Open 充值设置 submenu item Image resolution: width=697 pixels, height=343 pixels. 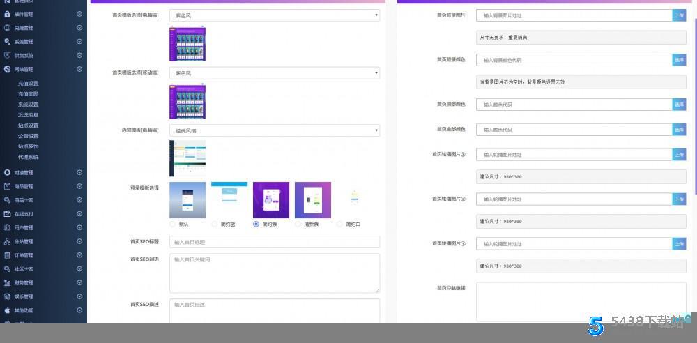(28, 84)
